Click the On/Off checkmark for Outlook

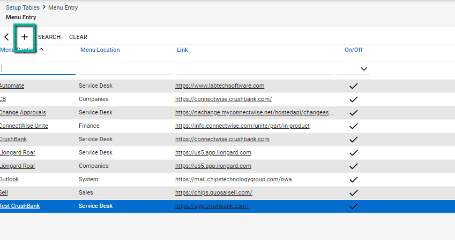(x=353, y=180)
